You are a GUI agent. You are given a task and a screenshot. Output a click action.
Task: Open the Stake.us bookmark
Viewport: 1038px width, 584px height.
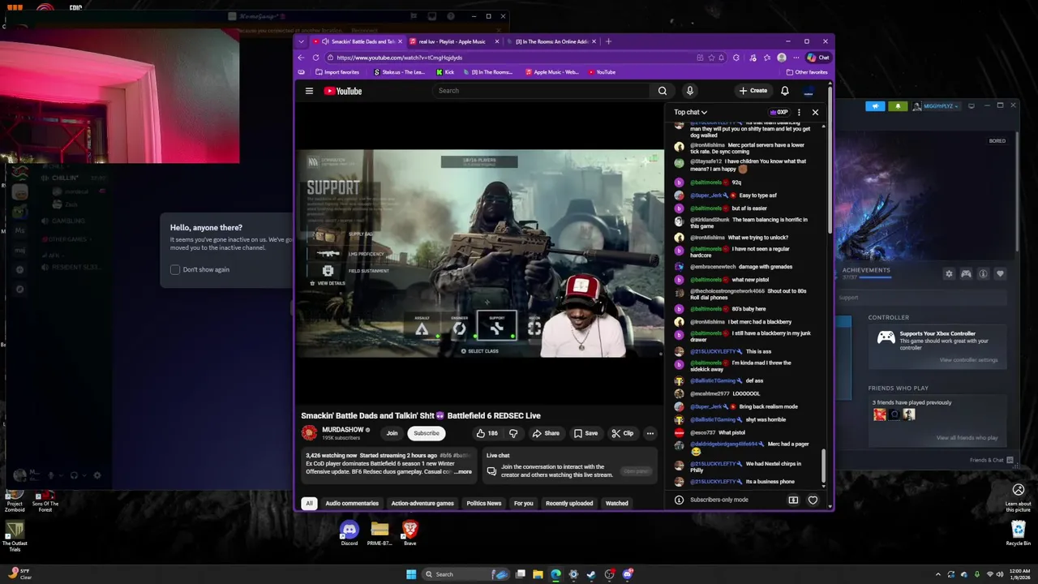pos(400,72)
